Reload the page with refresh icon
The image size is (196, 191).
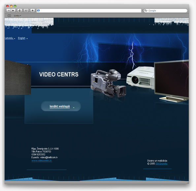coord(19,11)
